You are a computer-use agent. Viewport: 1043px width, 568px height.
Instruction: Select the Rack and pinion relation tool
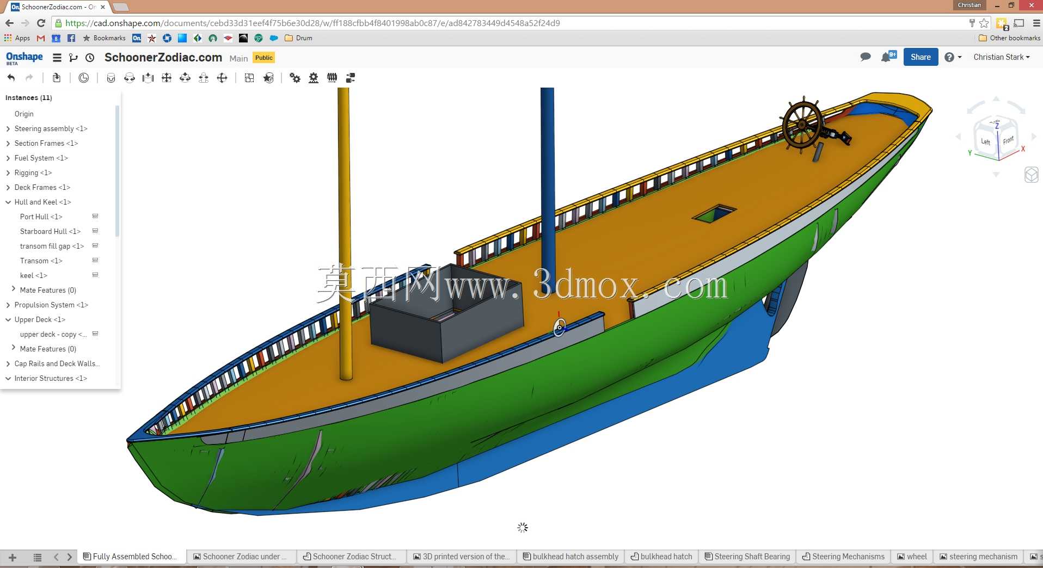[314, 78]
